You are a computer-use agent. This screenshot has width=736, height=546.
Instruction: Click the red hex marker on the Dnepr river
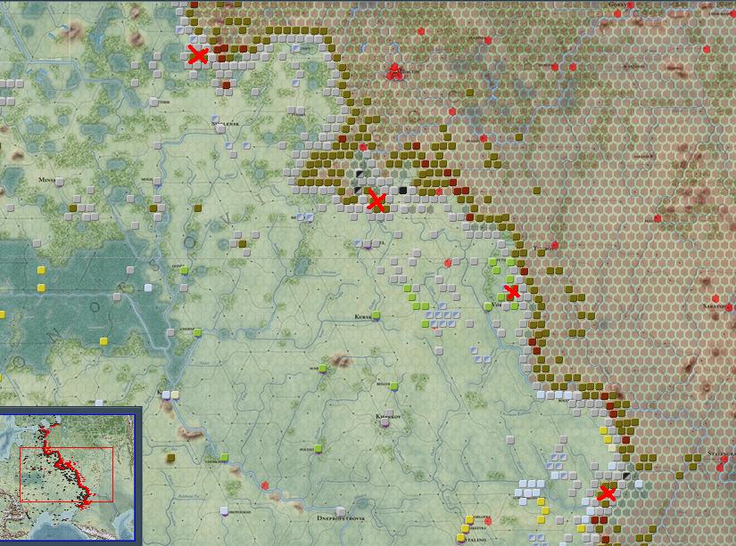pos(265,485)
